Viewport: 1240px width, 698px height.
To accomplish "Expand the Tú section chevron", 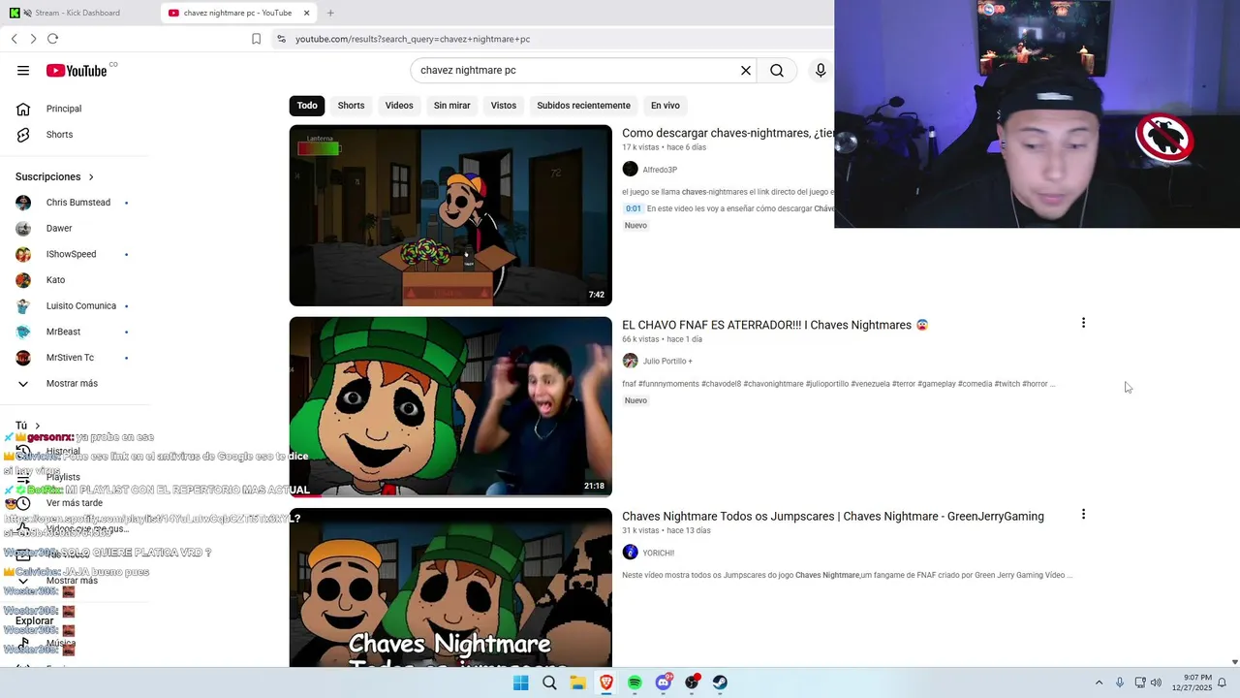I will click(x=38, y=426).
